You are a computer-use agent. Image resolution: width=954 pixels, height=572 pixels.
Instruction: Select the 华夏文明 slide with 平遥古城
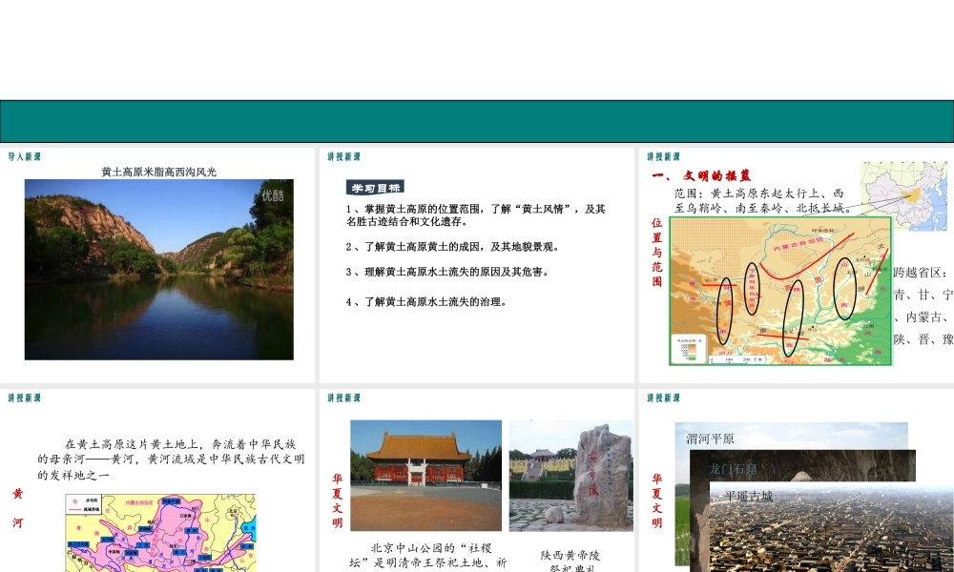pyautogui.click(x=797, y=480)
